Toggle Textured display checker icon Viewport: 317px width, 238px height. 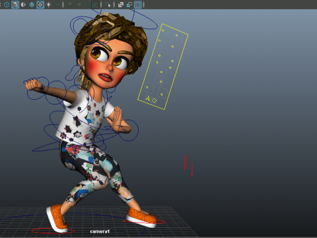point(40,5)
